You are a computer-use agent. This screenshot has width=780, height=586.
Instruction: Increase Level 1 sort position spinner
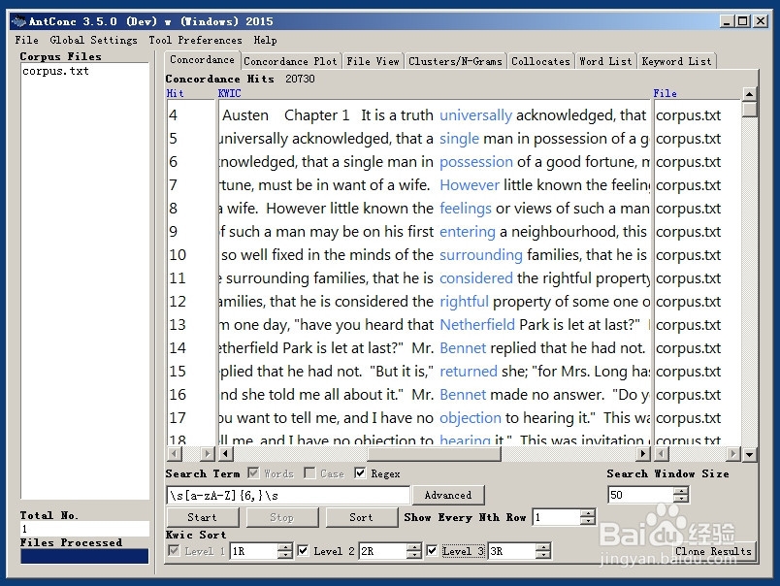tap(285, 546)
